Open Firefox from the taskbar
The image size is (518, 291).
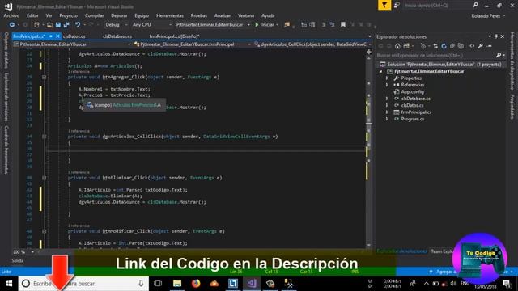pos(196,284)
